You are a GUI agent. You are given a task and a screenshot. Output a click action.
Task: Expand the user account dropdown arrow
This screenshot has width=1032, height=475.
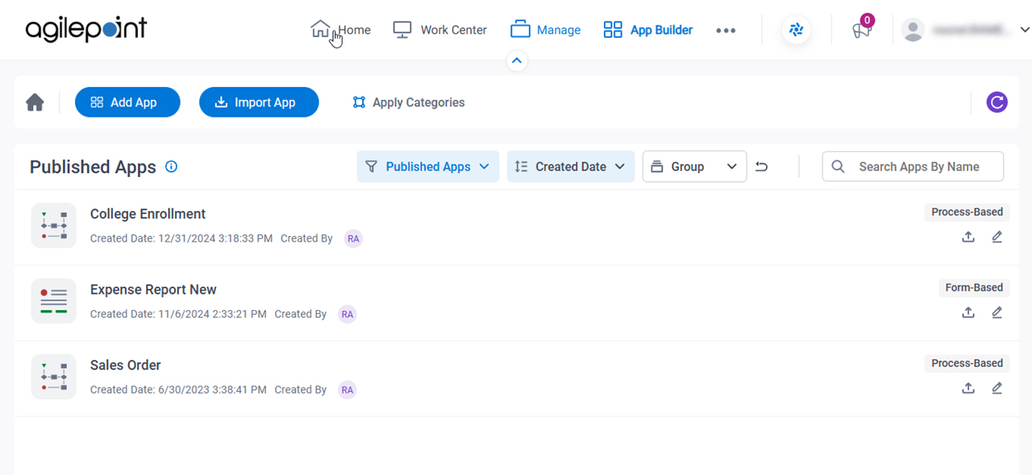tap(1025, 30)
